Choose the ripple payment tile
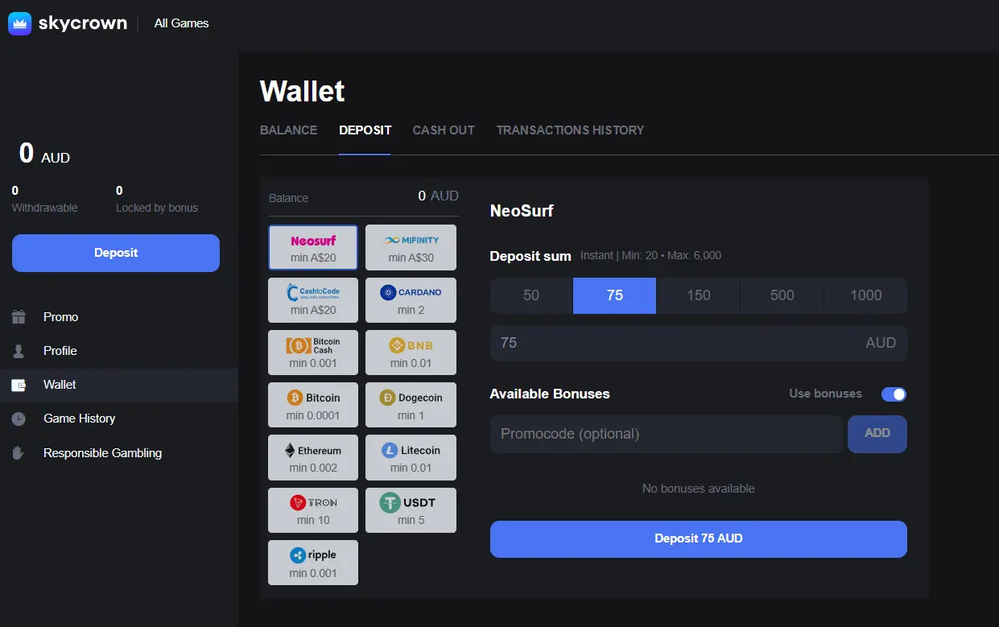Viewport: 999px width, 627px height. pyautogui.click(x=313, y=563)
